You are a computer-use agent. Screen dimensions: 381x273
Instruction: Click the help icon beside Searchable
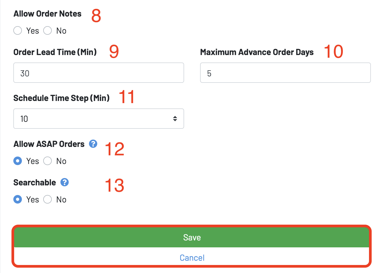65,182
